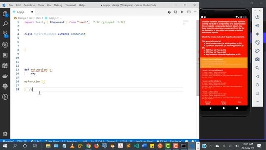This screenshot has height=150, width=266.
Task: Tap phone navigation recents square
Action: tap(237, 108)
